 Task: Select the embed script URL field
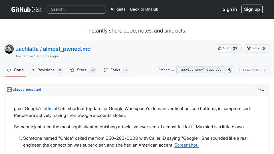tap(201, 70)
